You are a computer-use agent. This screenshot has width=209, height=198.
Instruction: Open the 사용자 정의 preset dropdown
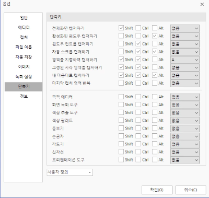[x=69, y=172]
